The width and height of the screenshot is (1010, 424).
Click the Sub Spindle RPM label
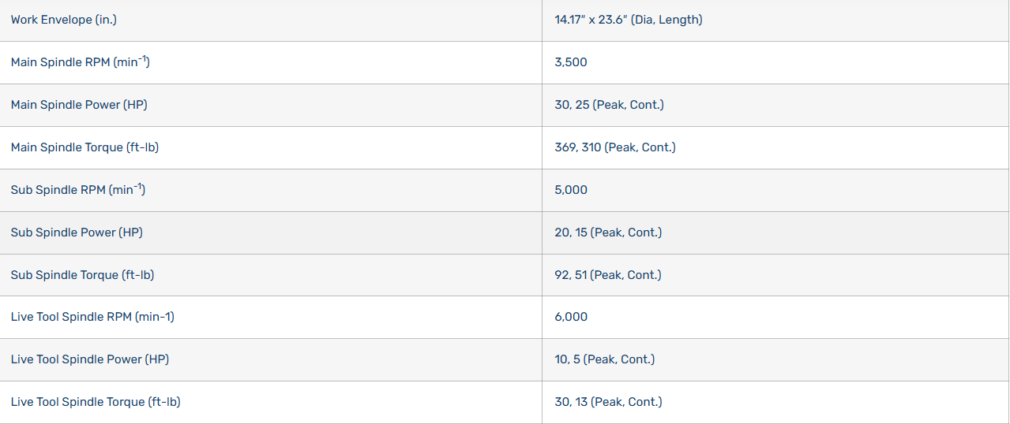(78, 190)
